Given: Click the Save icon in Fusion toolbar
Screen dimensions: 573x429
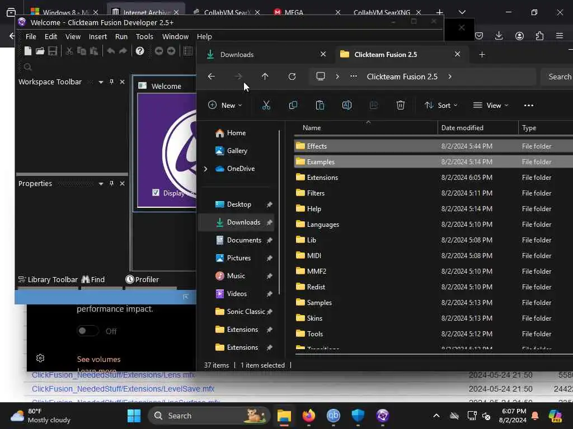Looking at the screenshot, I should pos(53,51).
